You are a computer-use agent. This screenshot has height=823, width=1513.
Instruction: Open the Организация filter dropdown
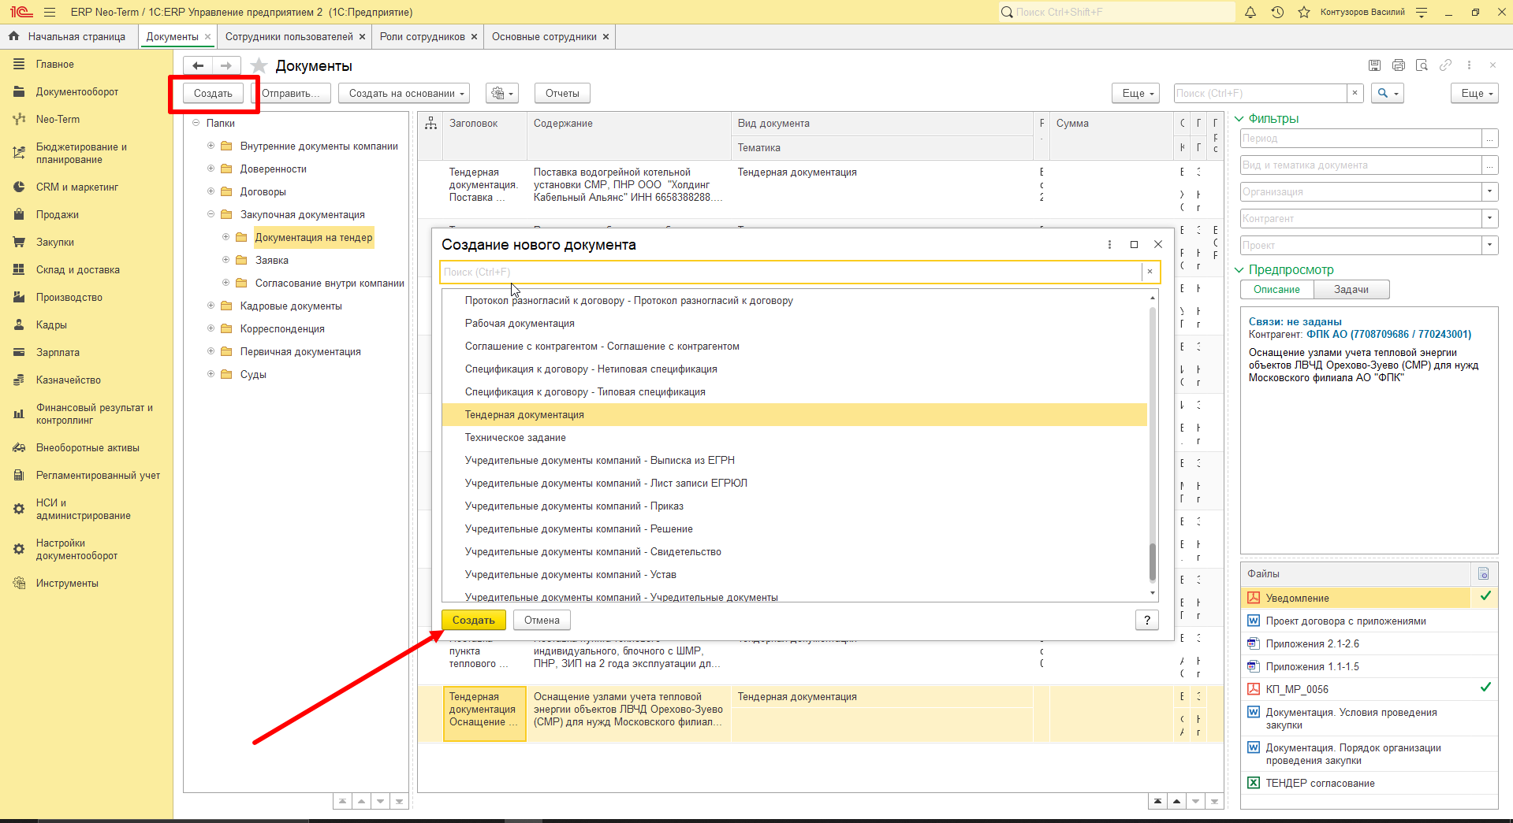[1489, 191]
